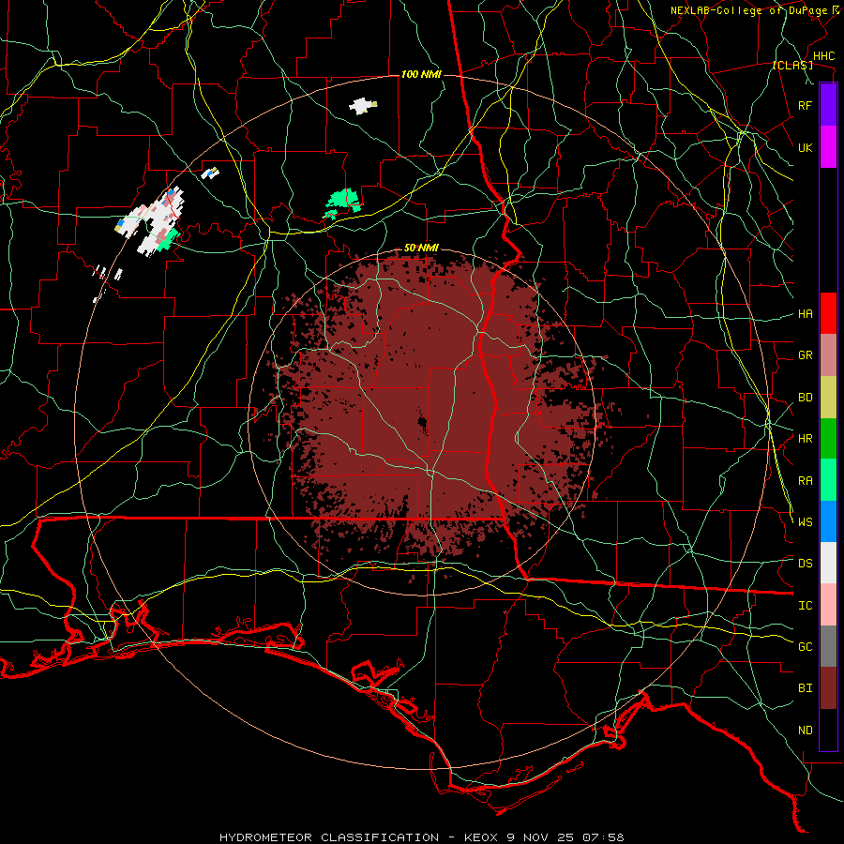
Task: Click the GC legend label
Action: pos(806,646)
